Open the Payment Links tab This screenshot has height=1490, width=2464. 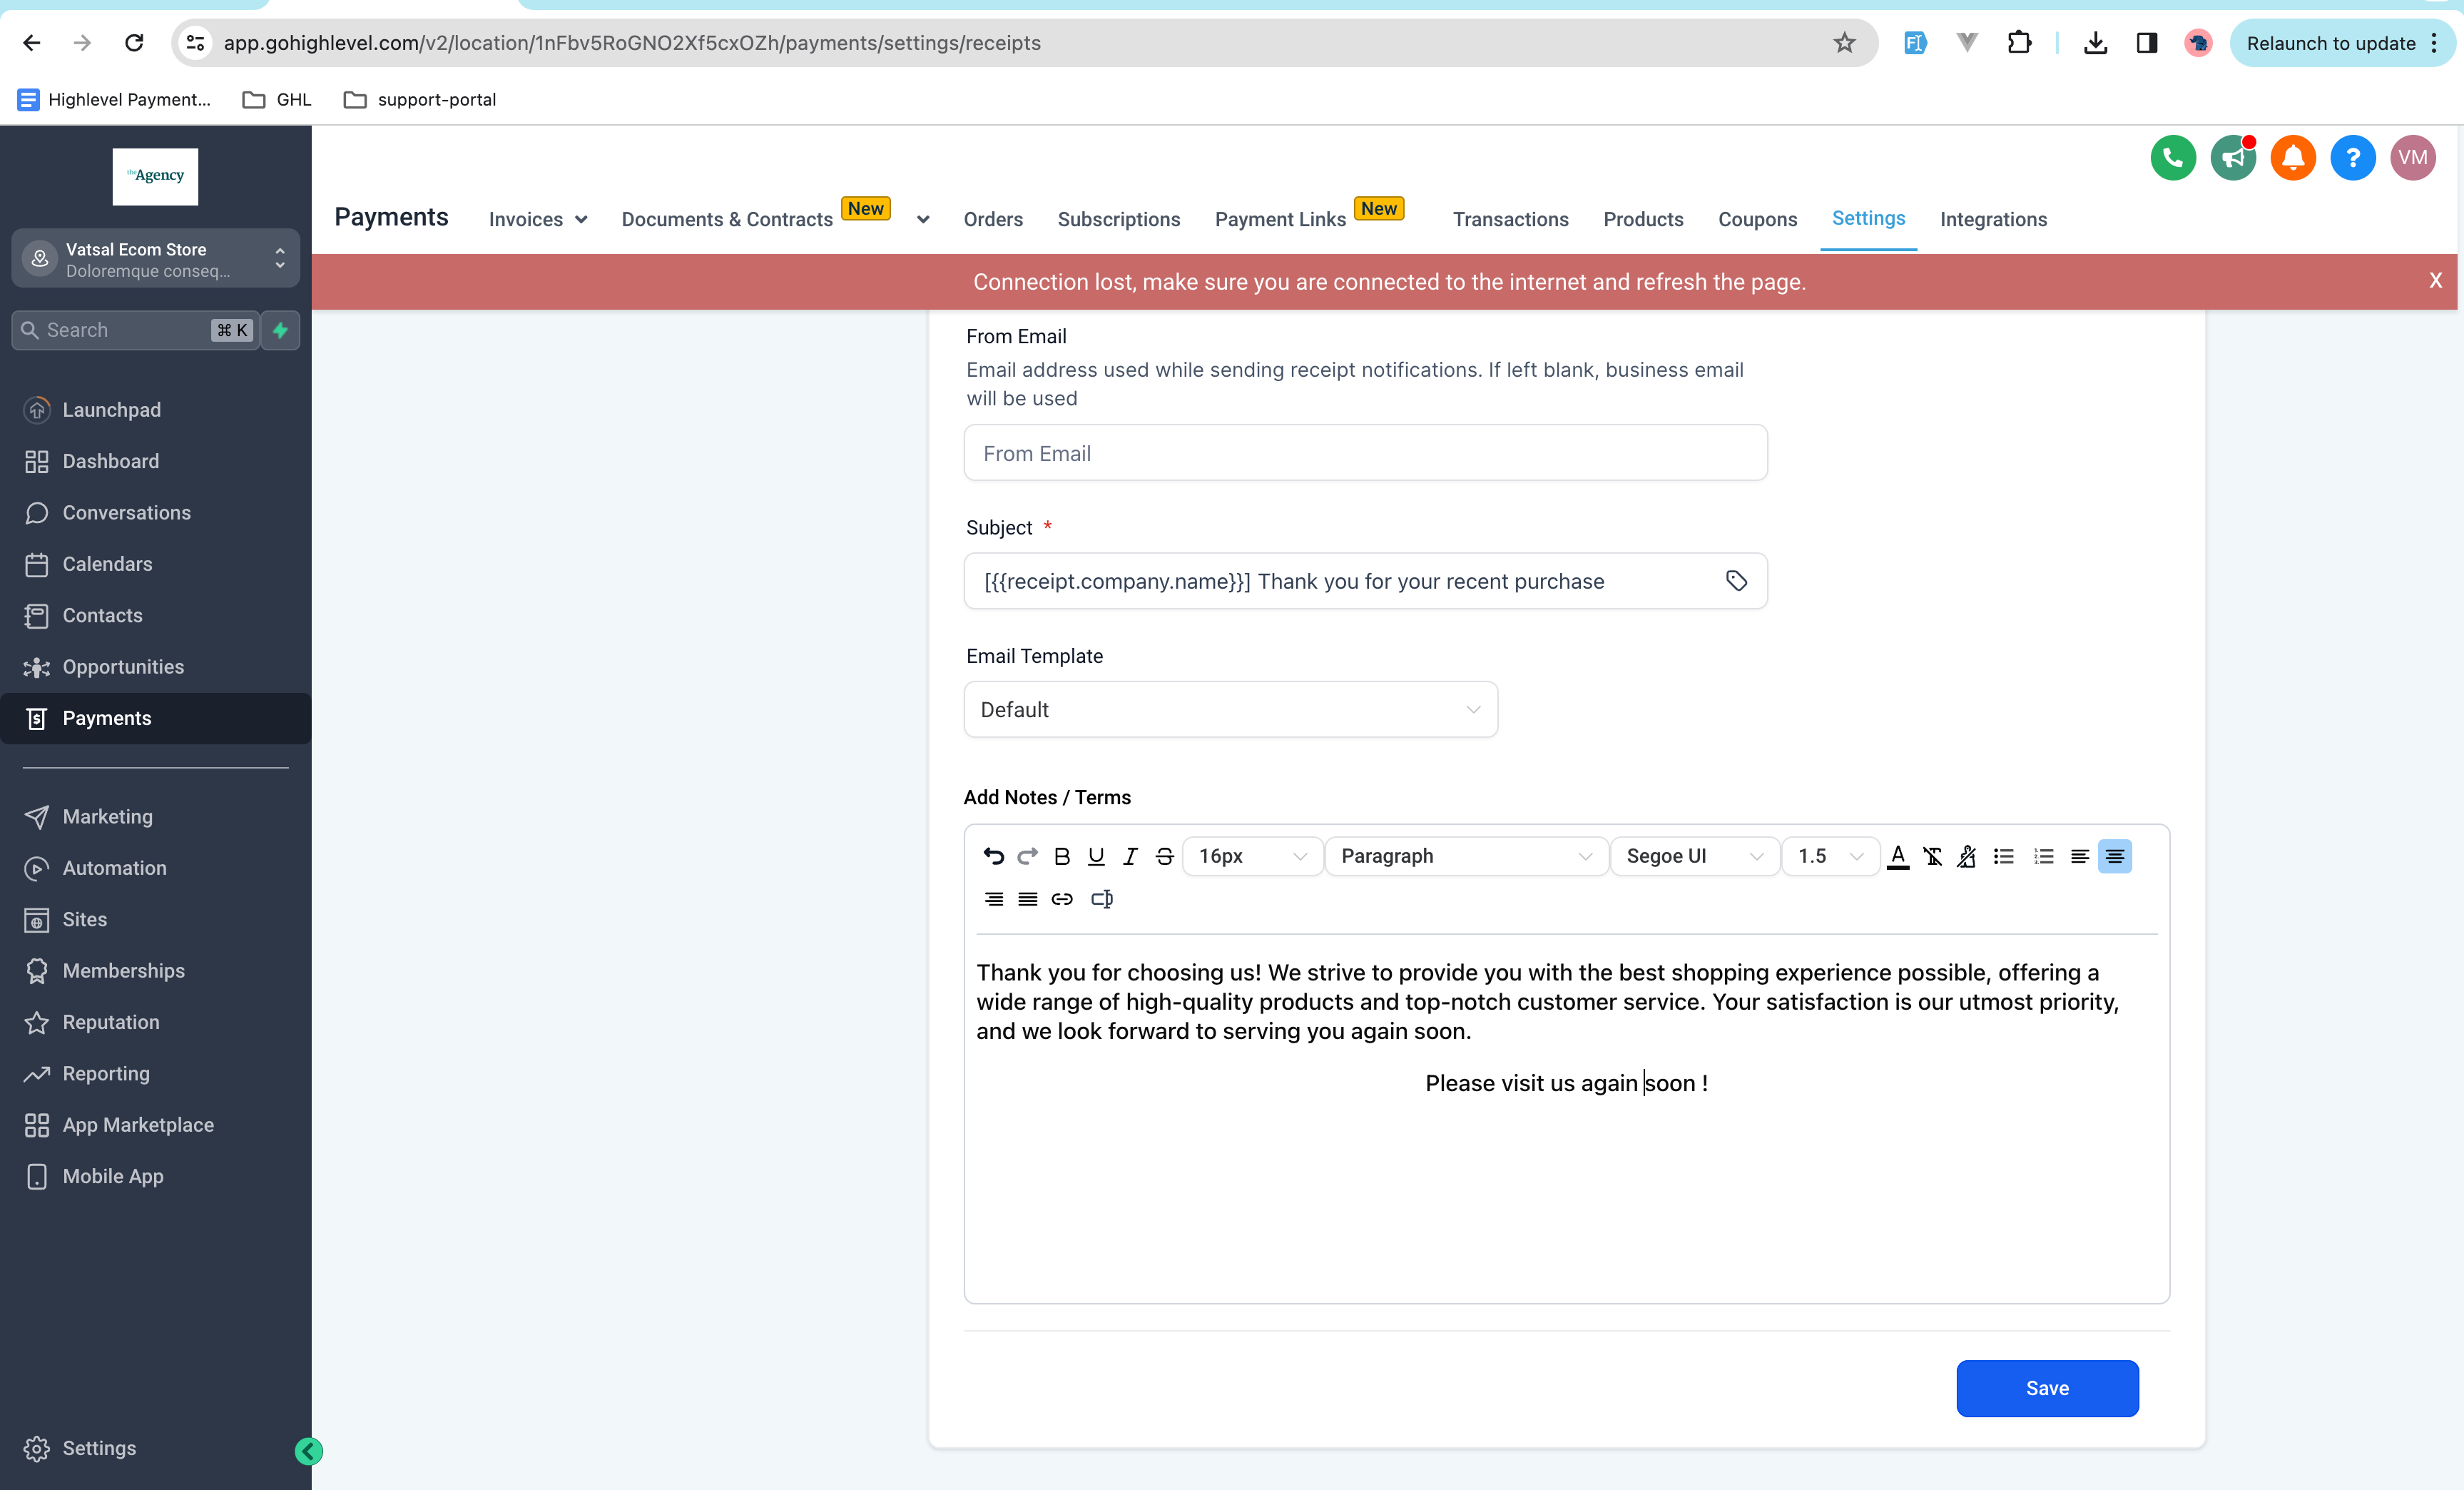pos(1280,219)
